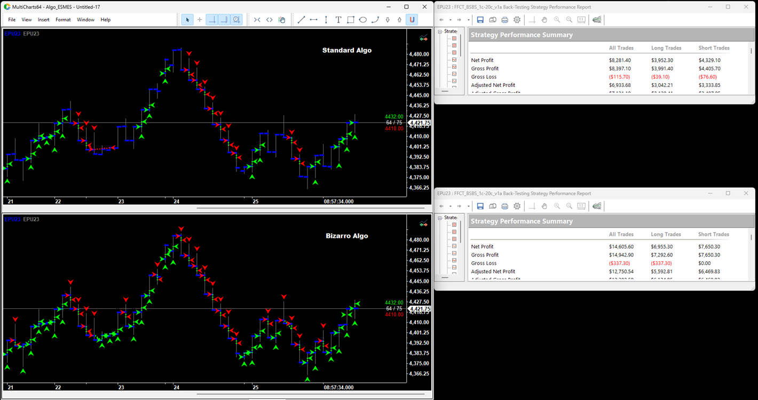
Task: Open the View menu
Action: pos(27,20)
